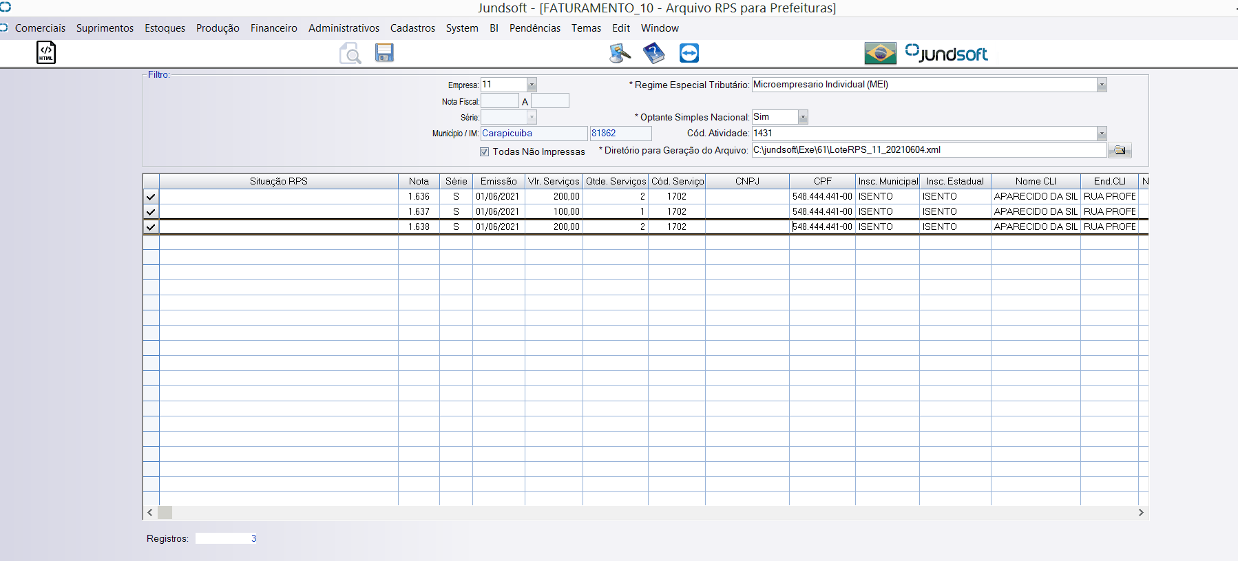
Task: Open the Pendências menu
Action: point(535,28)
